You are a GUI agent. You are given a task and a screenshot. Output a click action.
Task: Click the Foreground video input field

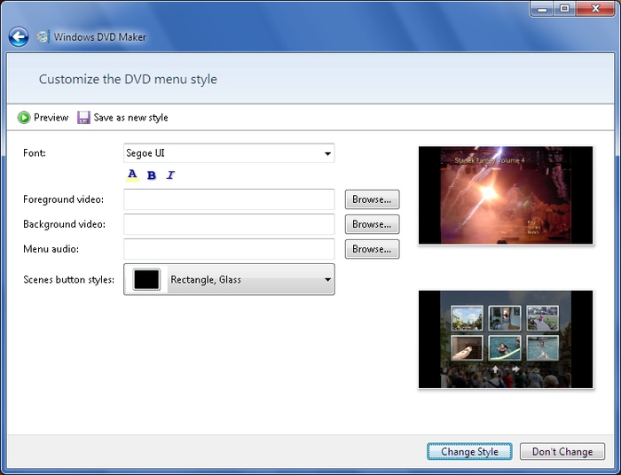tap(229, 199)
